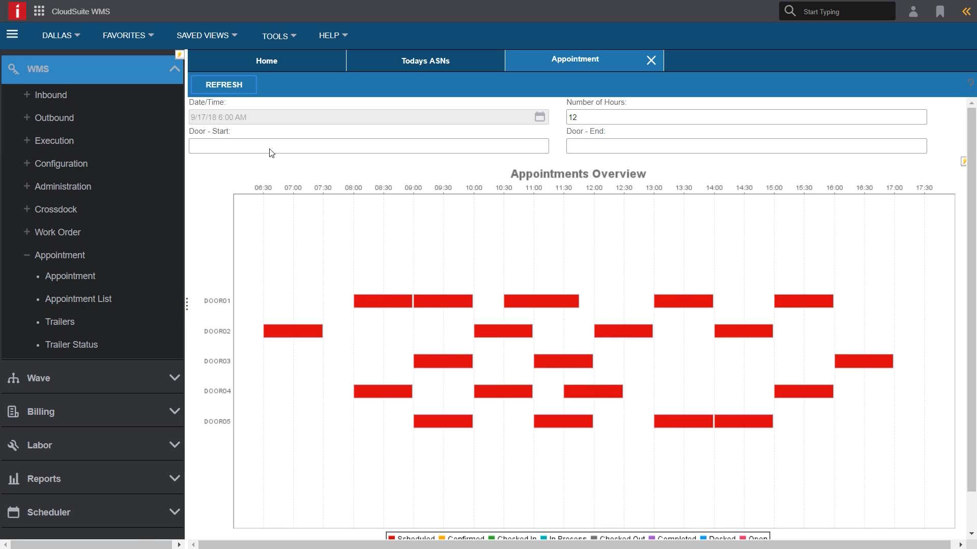Viewport: 977px width, 549px height.
Task: Click the bookmark icon in header
Action: pos(940,11)
